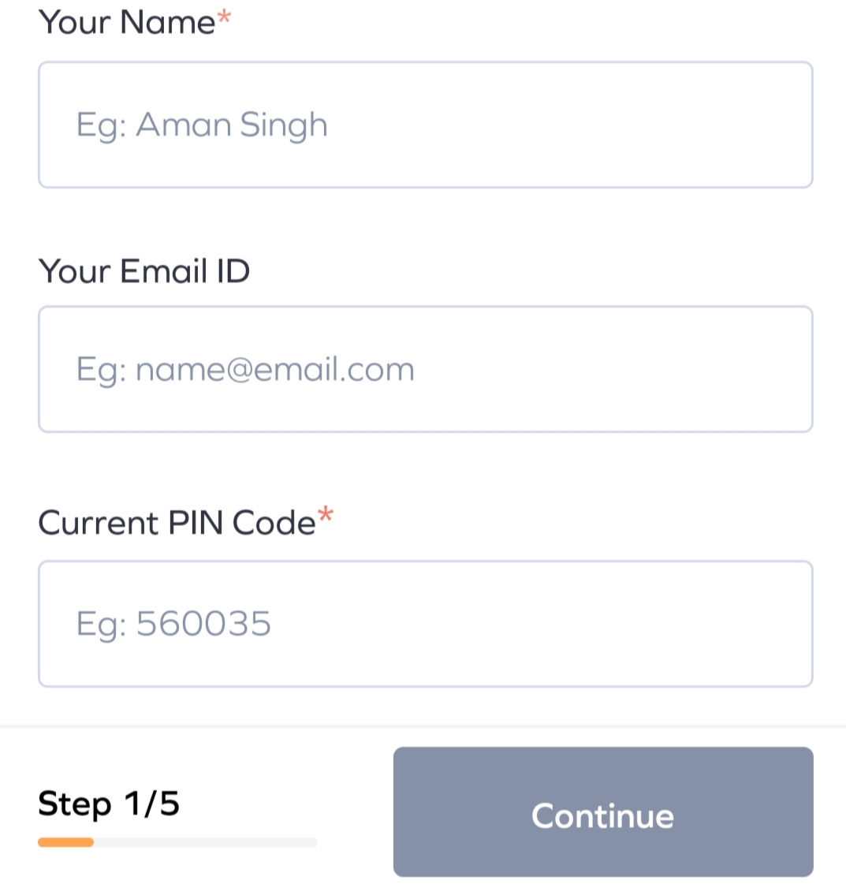The width and height of the screenshot is (846, 884).
Task: Click the red asterisk beside Current PIN Code
Action: pos(326,517)
